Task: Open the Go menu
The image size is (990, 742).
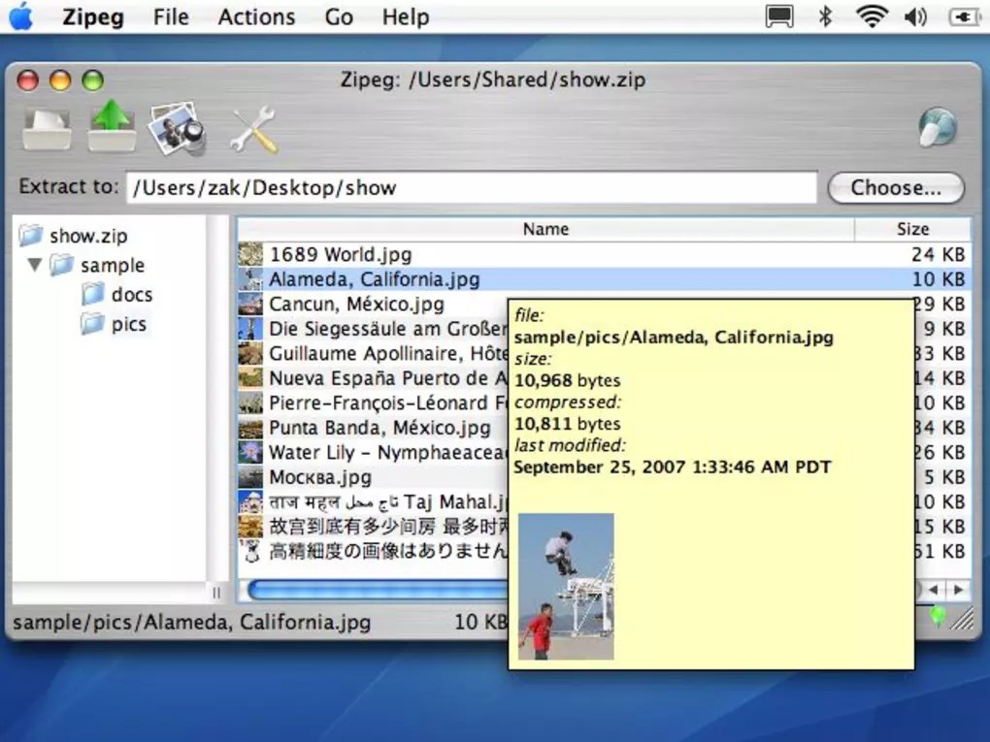Action: point(338,16)
